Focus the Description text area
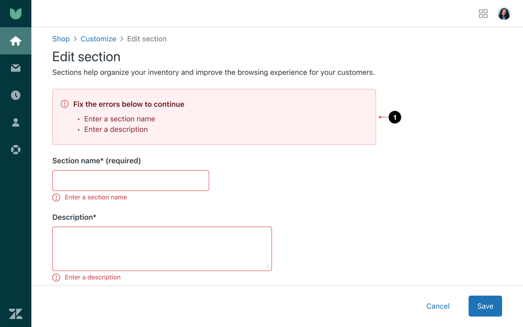The height and width of the screenshot is (327, 523). 162,249
